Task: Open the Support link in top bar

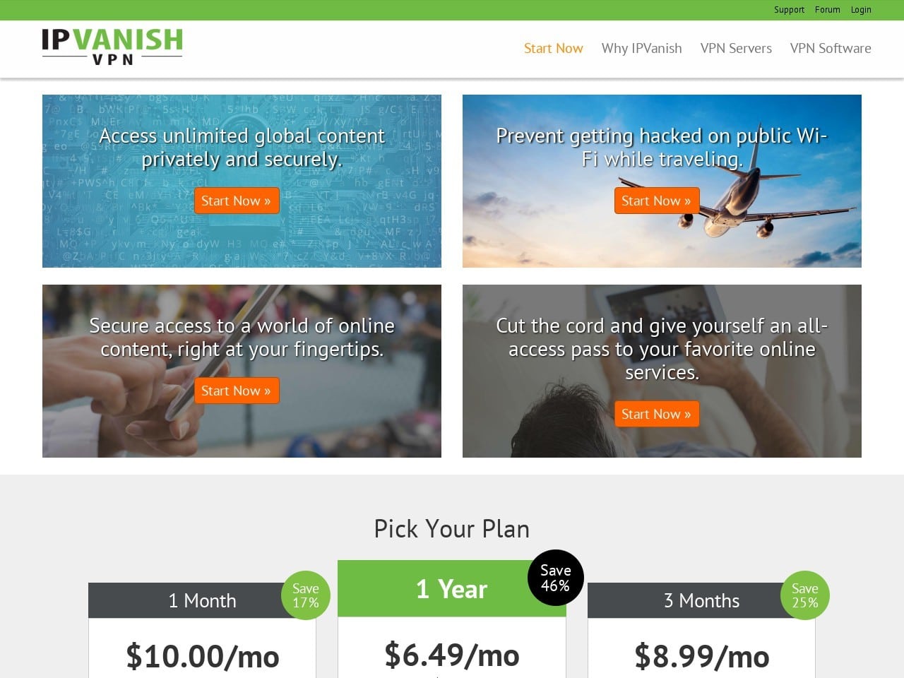Action: pos(789,10)
